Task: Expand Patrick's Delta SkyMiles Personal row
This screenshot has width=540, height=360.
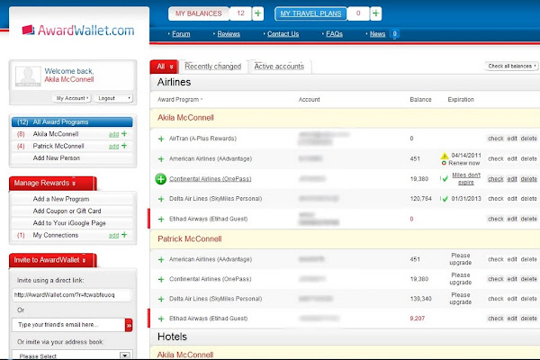Action: coord(161,299)
